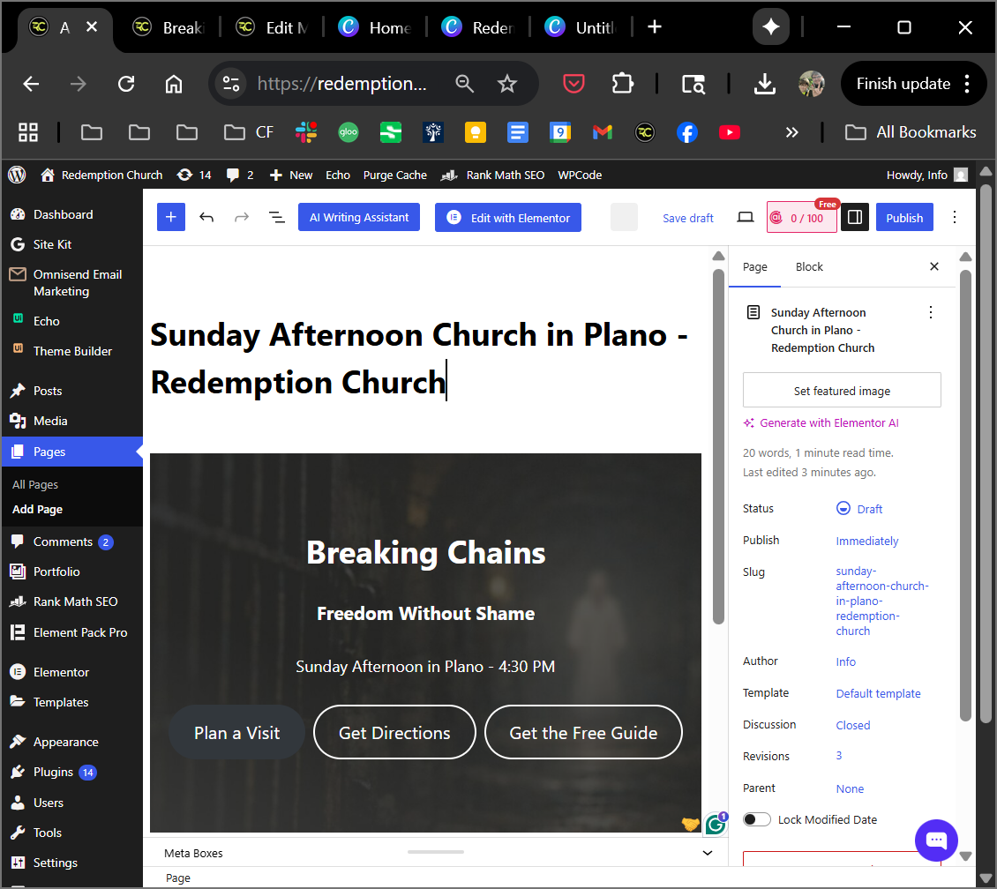Open the editor options three-dot menu
The width and height of the screenshot is (997, 889).
coord(954,218)
